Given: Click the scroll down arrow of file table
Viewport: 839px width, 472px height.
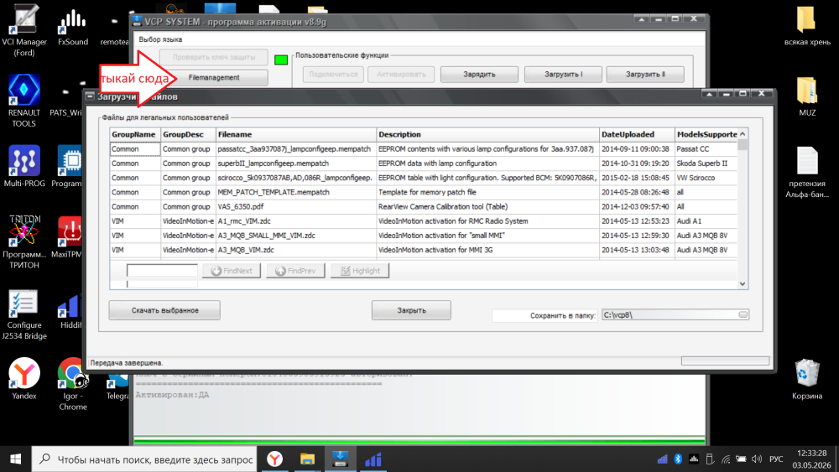Looking at the screenshot, I should tap(743, 284).
